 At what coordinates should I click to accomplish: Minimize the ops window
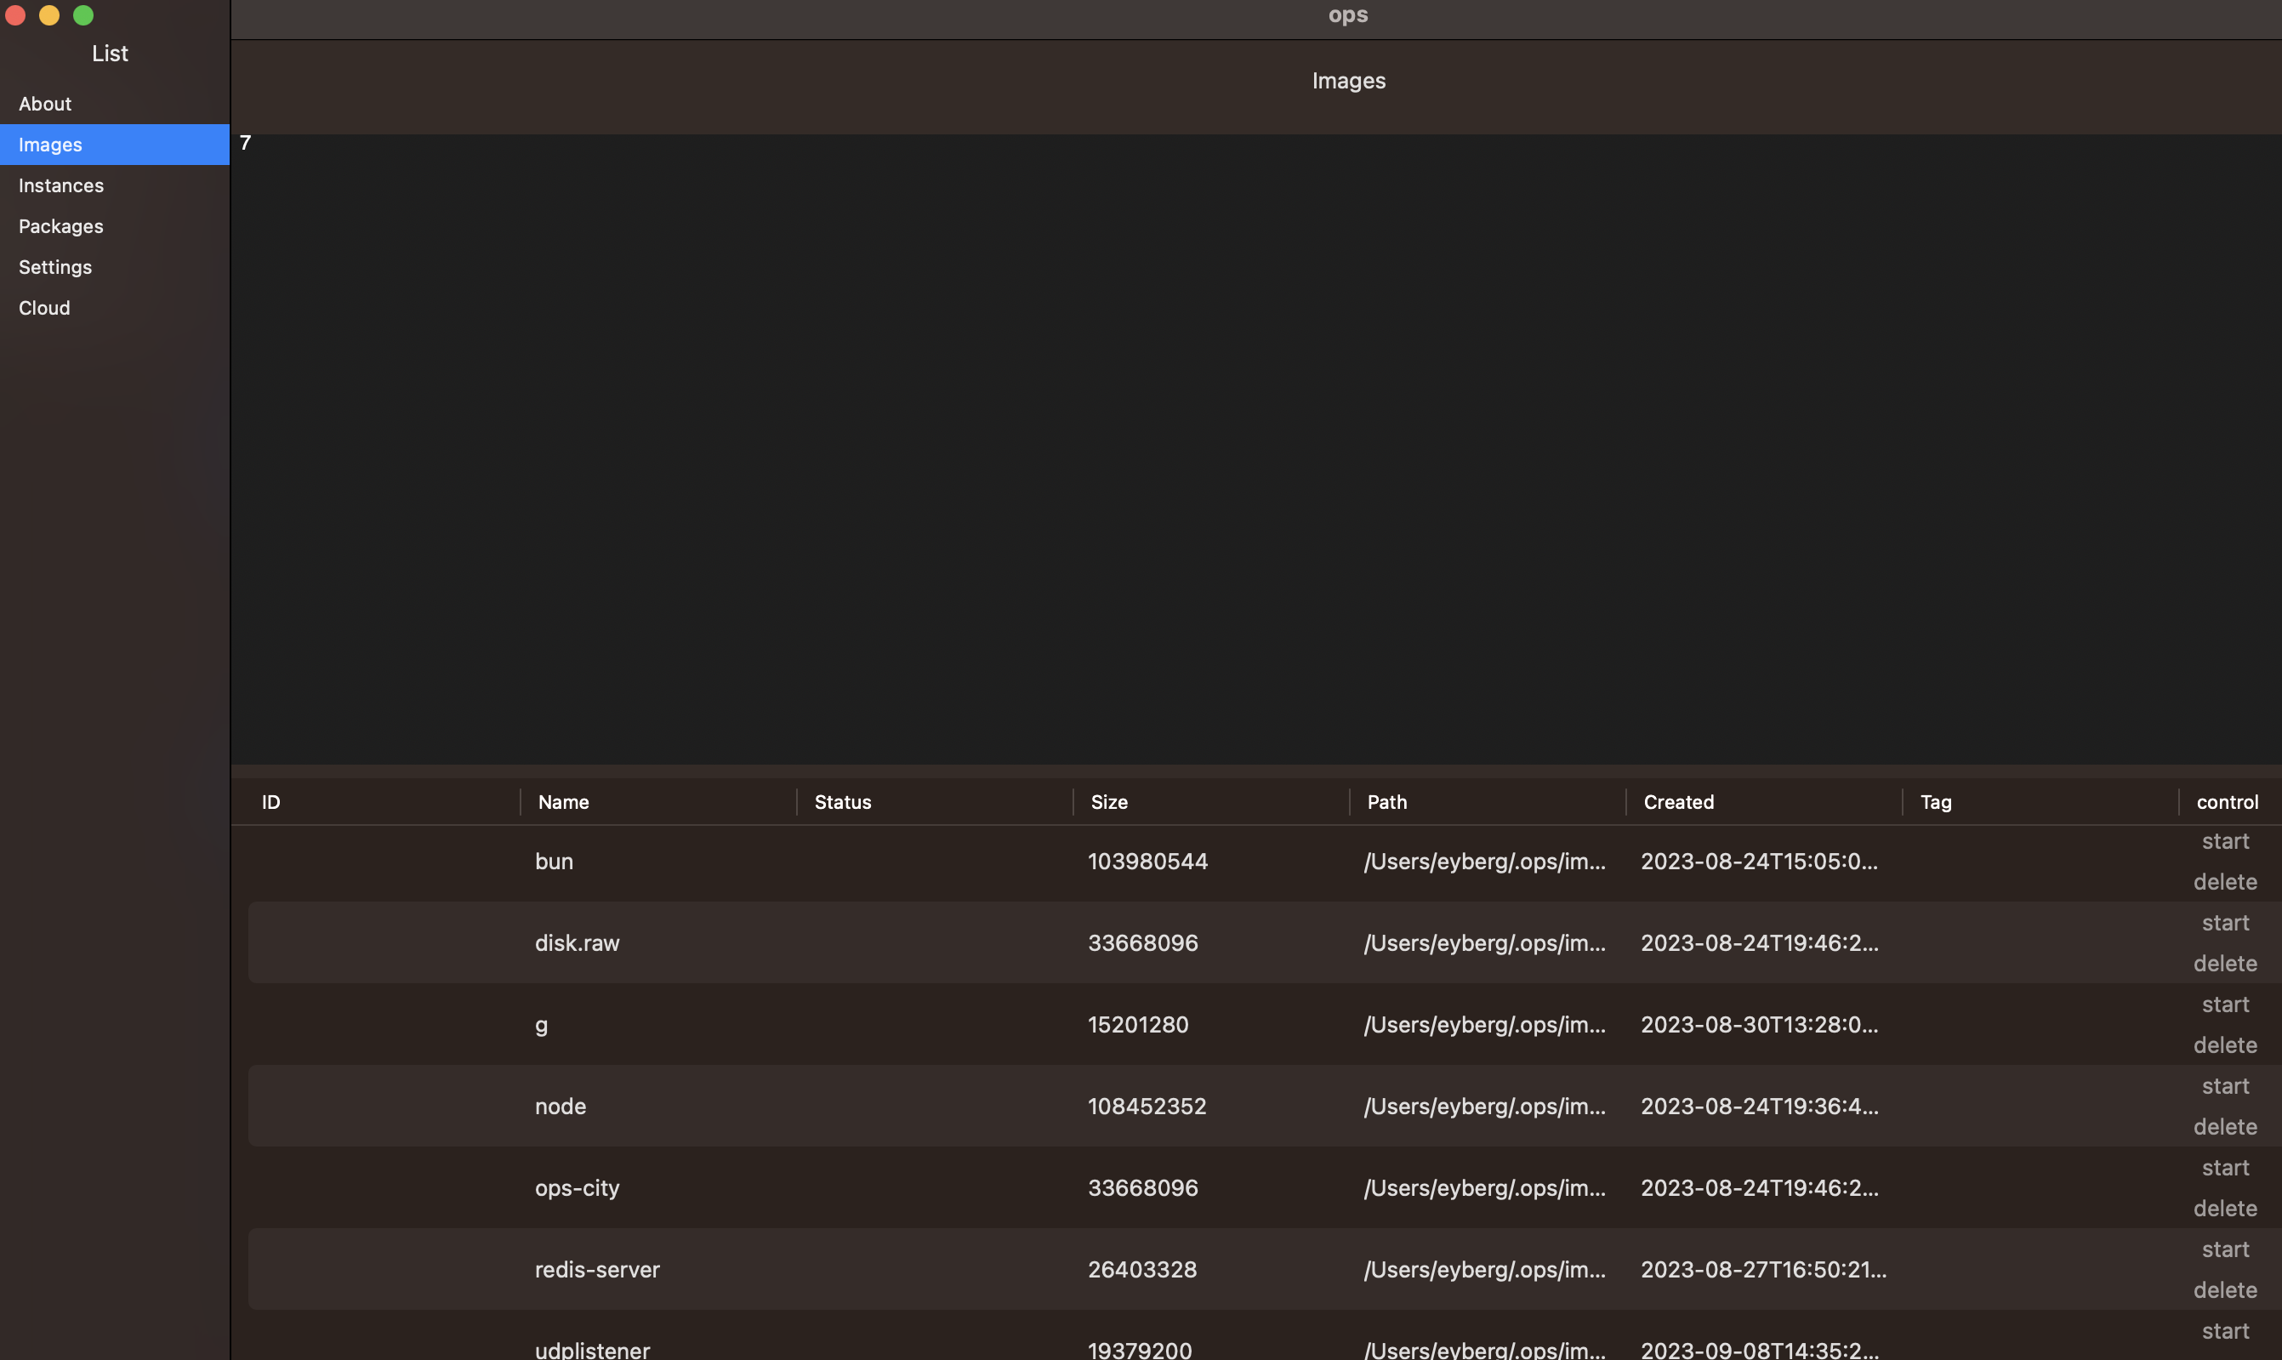tap(49, 14)
